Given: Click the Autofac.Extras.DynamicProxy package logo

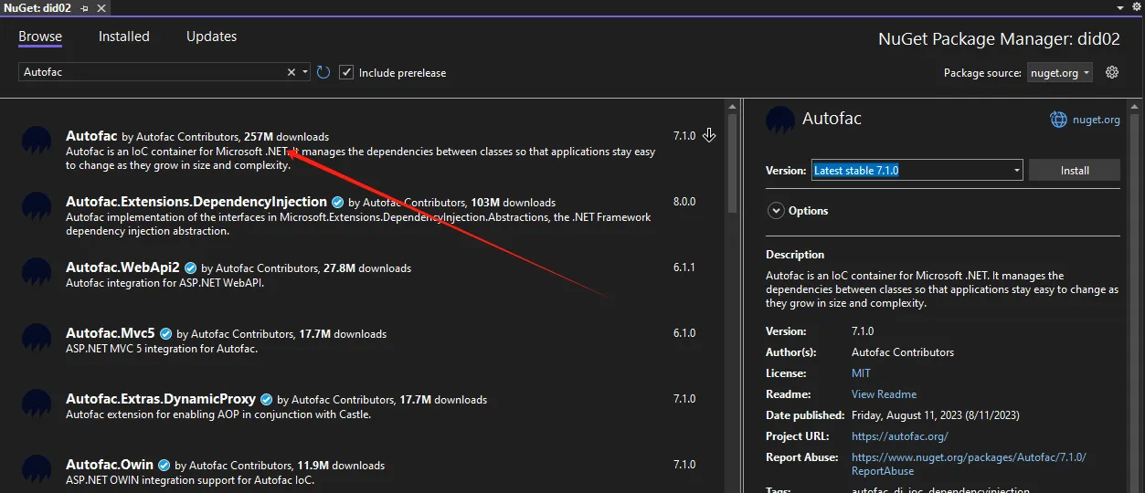Looking at the screenshot, I should point(37,404).
